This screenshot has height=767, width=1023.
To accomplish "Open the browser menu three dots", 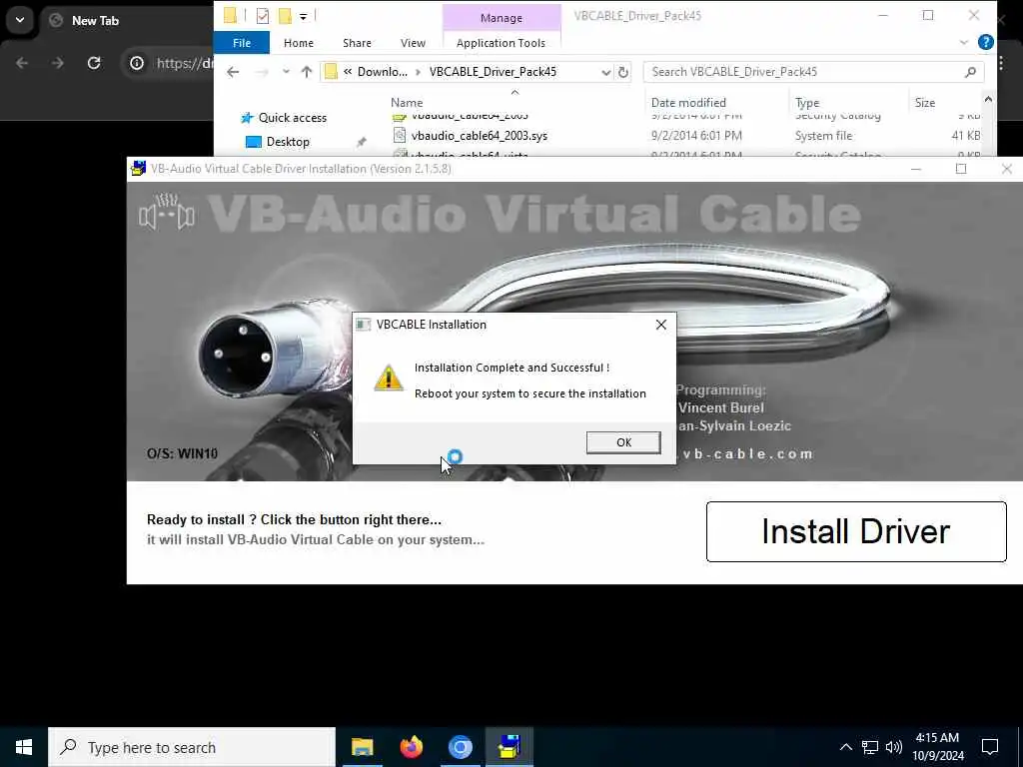I will [x=1001, y=63].
